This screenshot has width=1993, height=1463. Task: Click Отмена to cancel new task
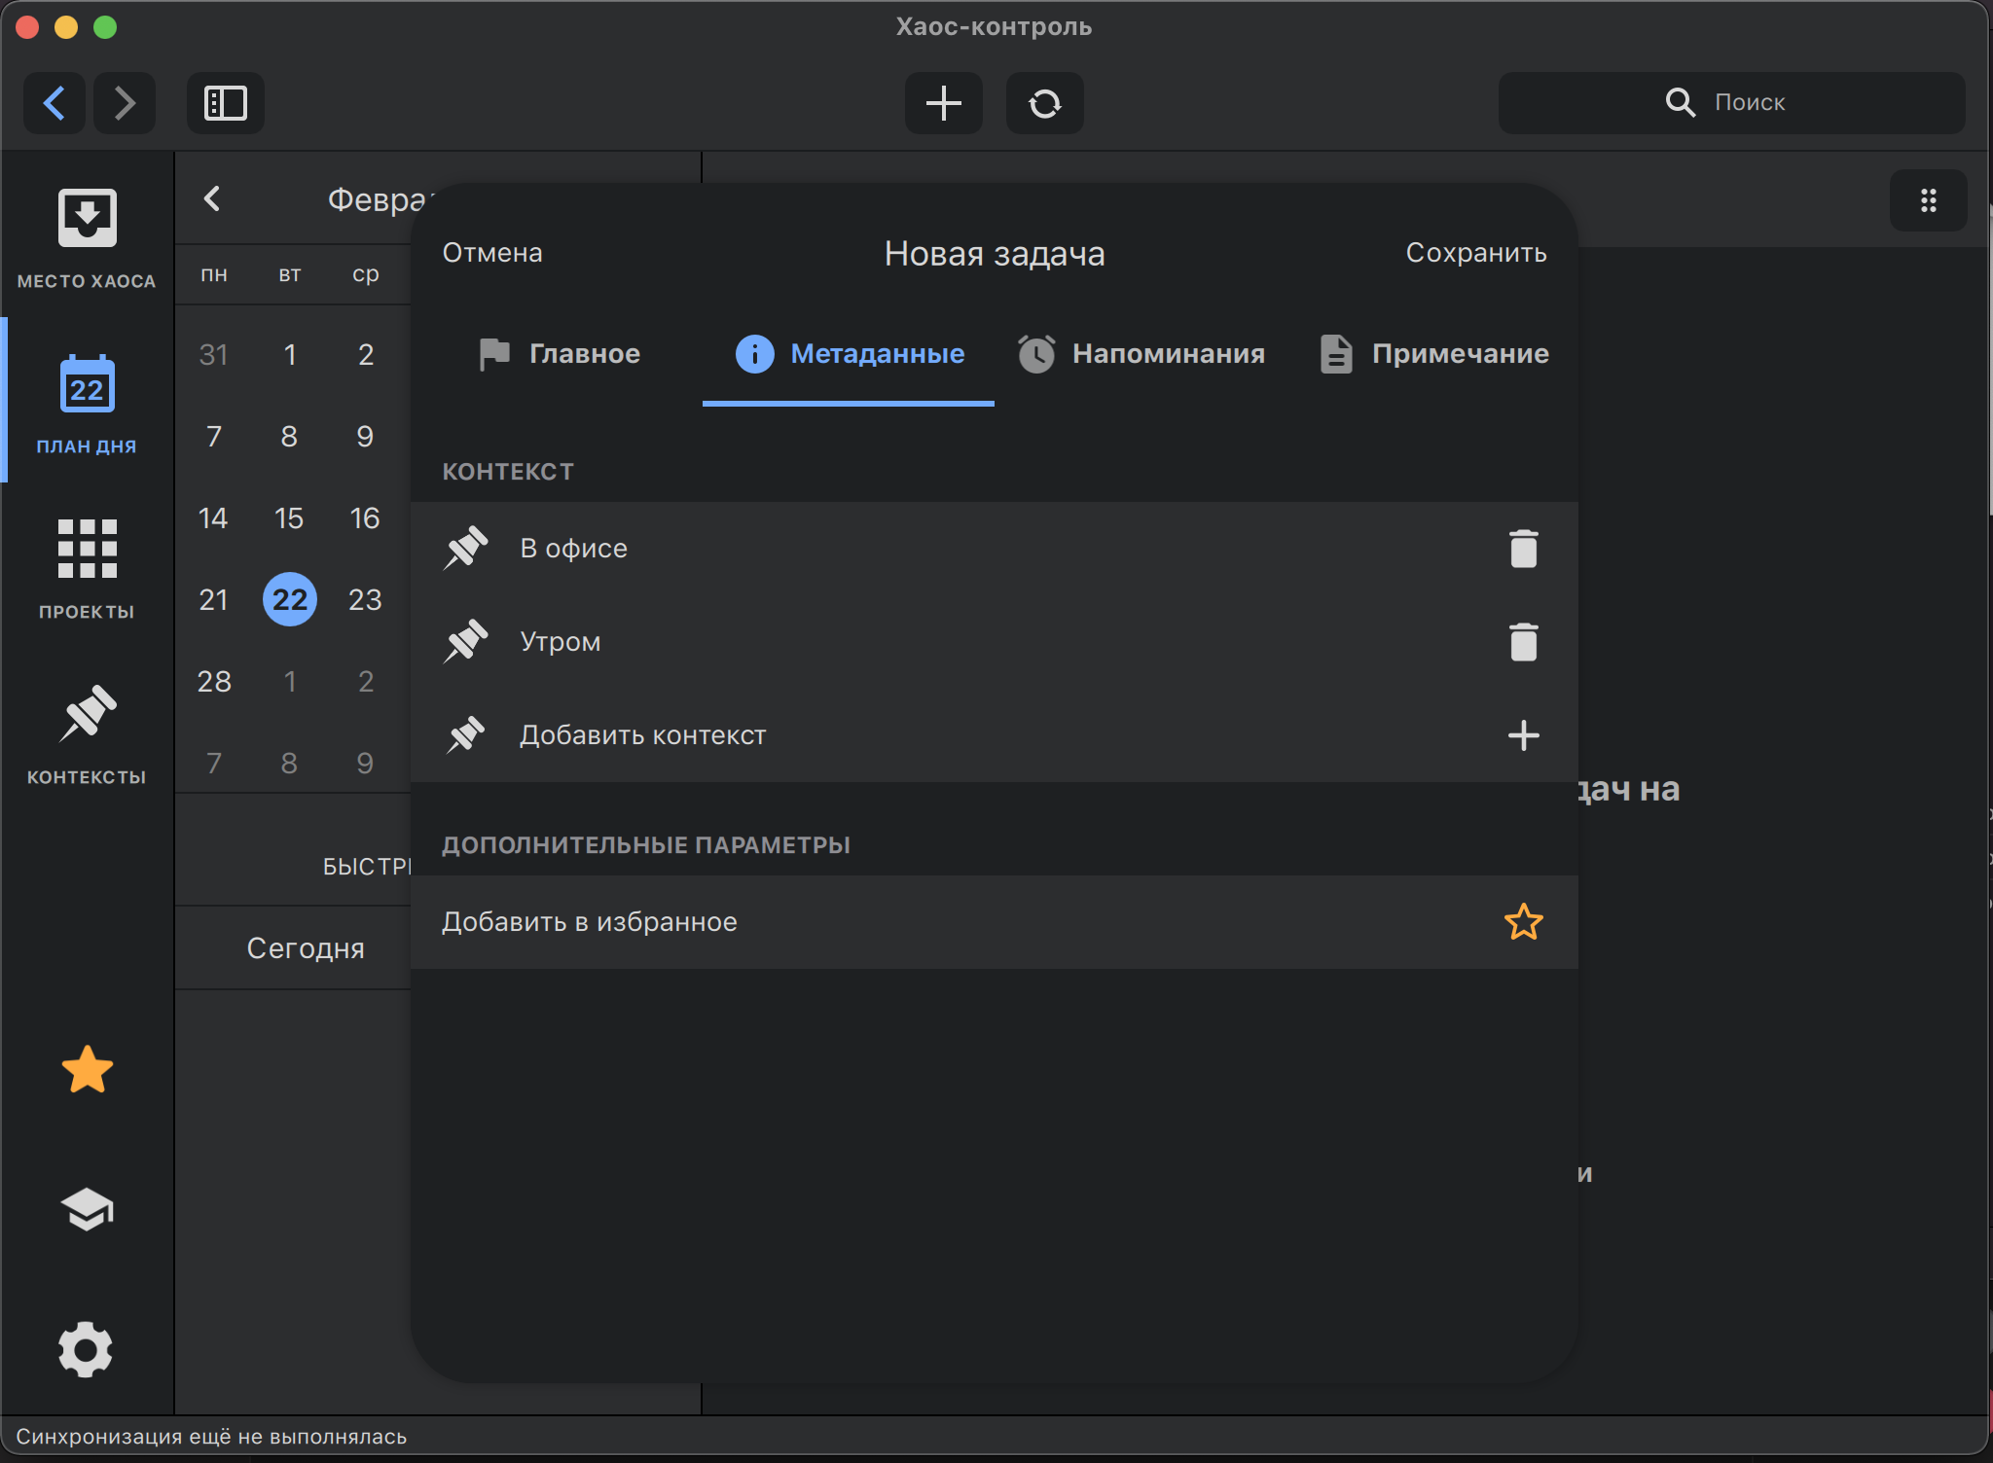click(x=492, y=253)
